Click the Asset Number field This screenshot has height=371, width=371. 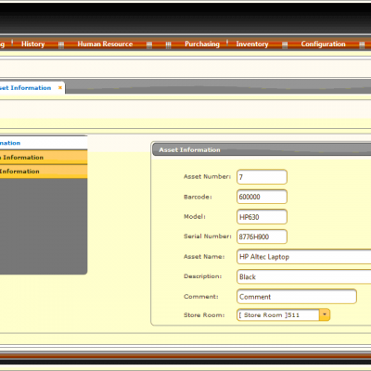[x=262, y=177]
